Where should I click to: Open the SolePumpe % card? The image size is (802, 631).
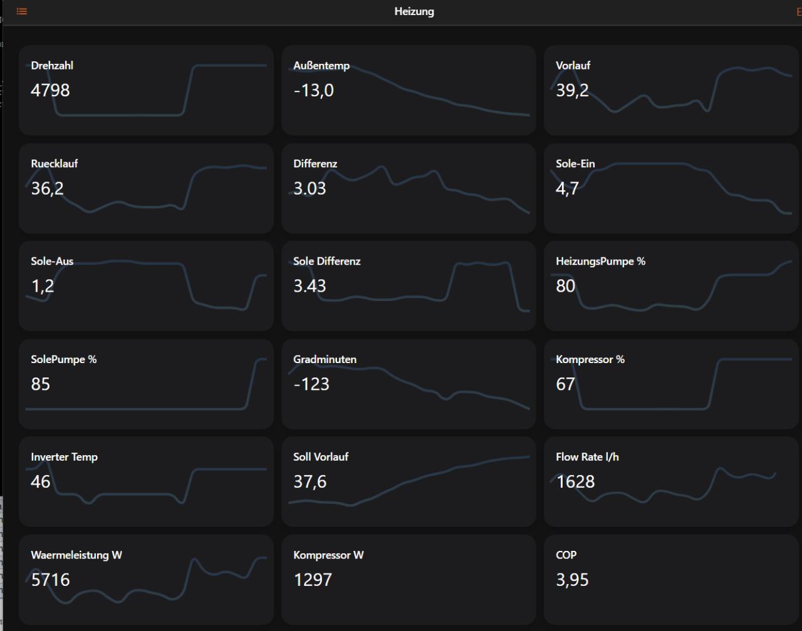tap(146, 384)
